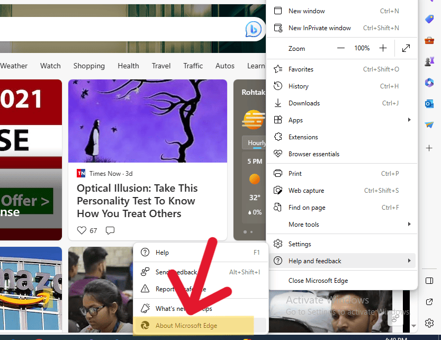
Task: Click the Report unsafe site warning icon
Action: point(145,289)
